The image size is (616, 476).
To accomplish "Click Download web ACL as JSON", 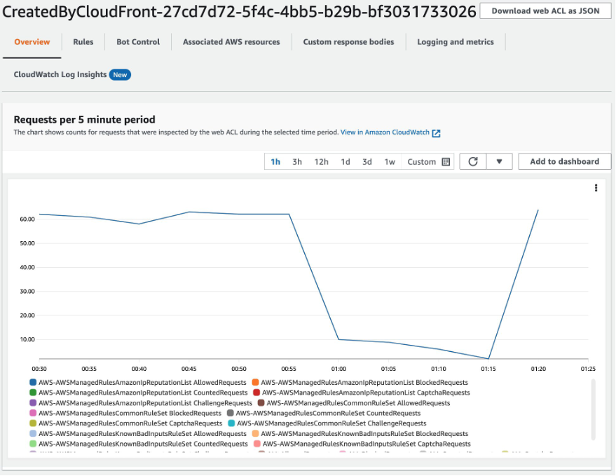I will click(x=545, y=11).
